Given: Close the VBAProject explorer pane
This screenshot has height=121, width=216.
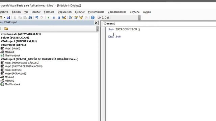Looking at the screenshot, I should [96, 23].
